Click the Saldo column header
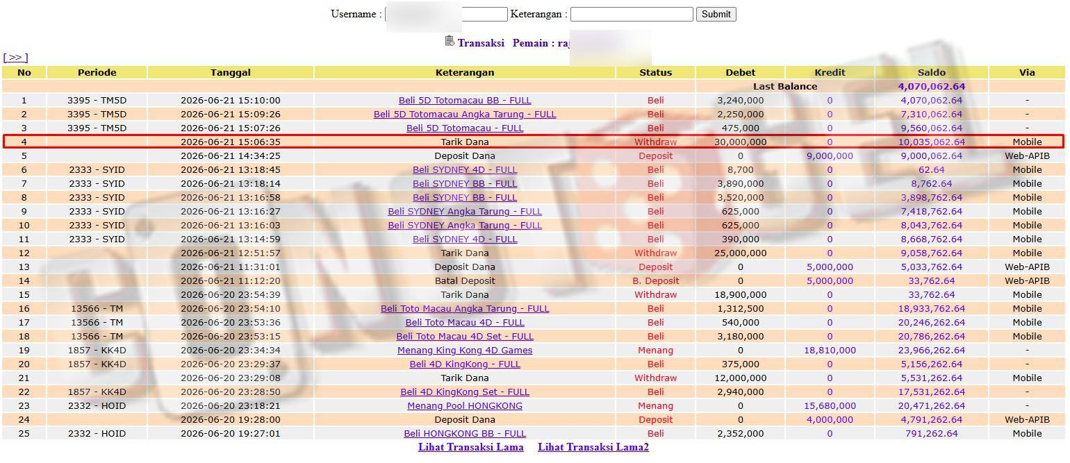1070x463 pixels. coord(932,72)
